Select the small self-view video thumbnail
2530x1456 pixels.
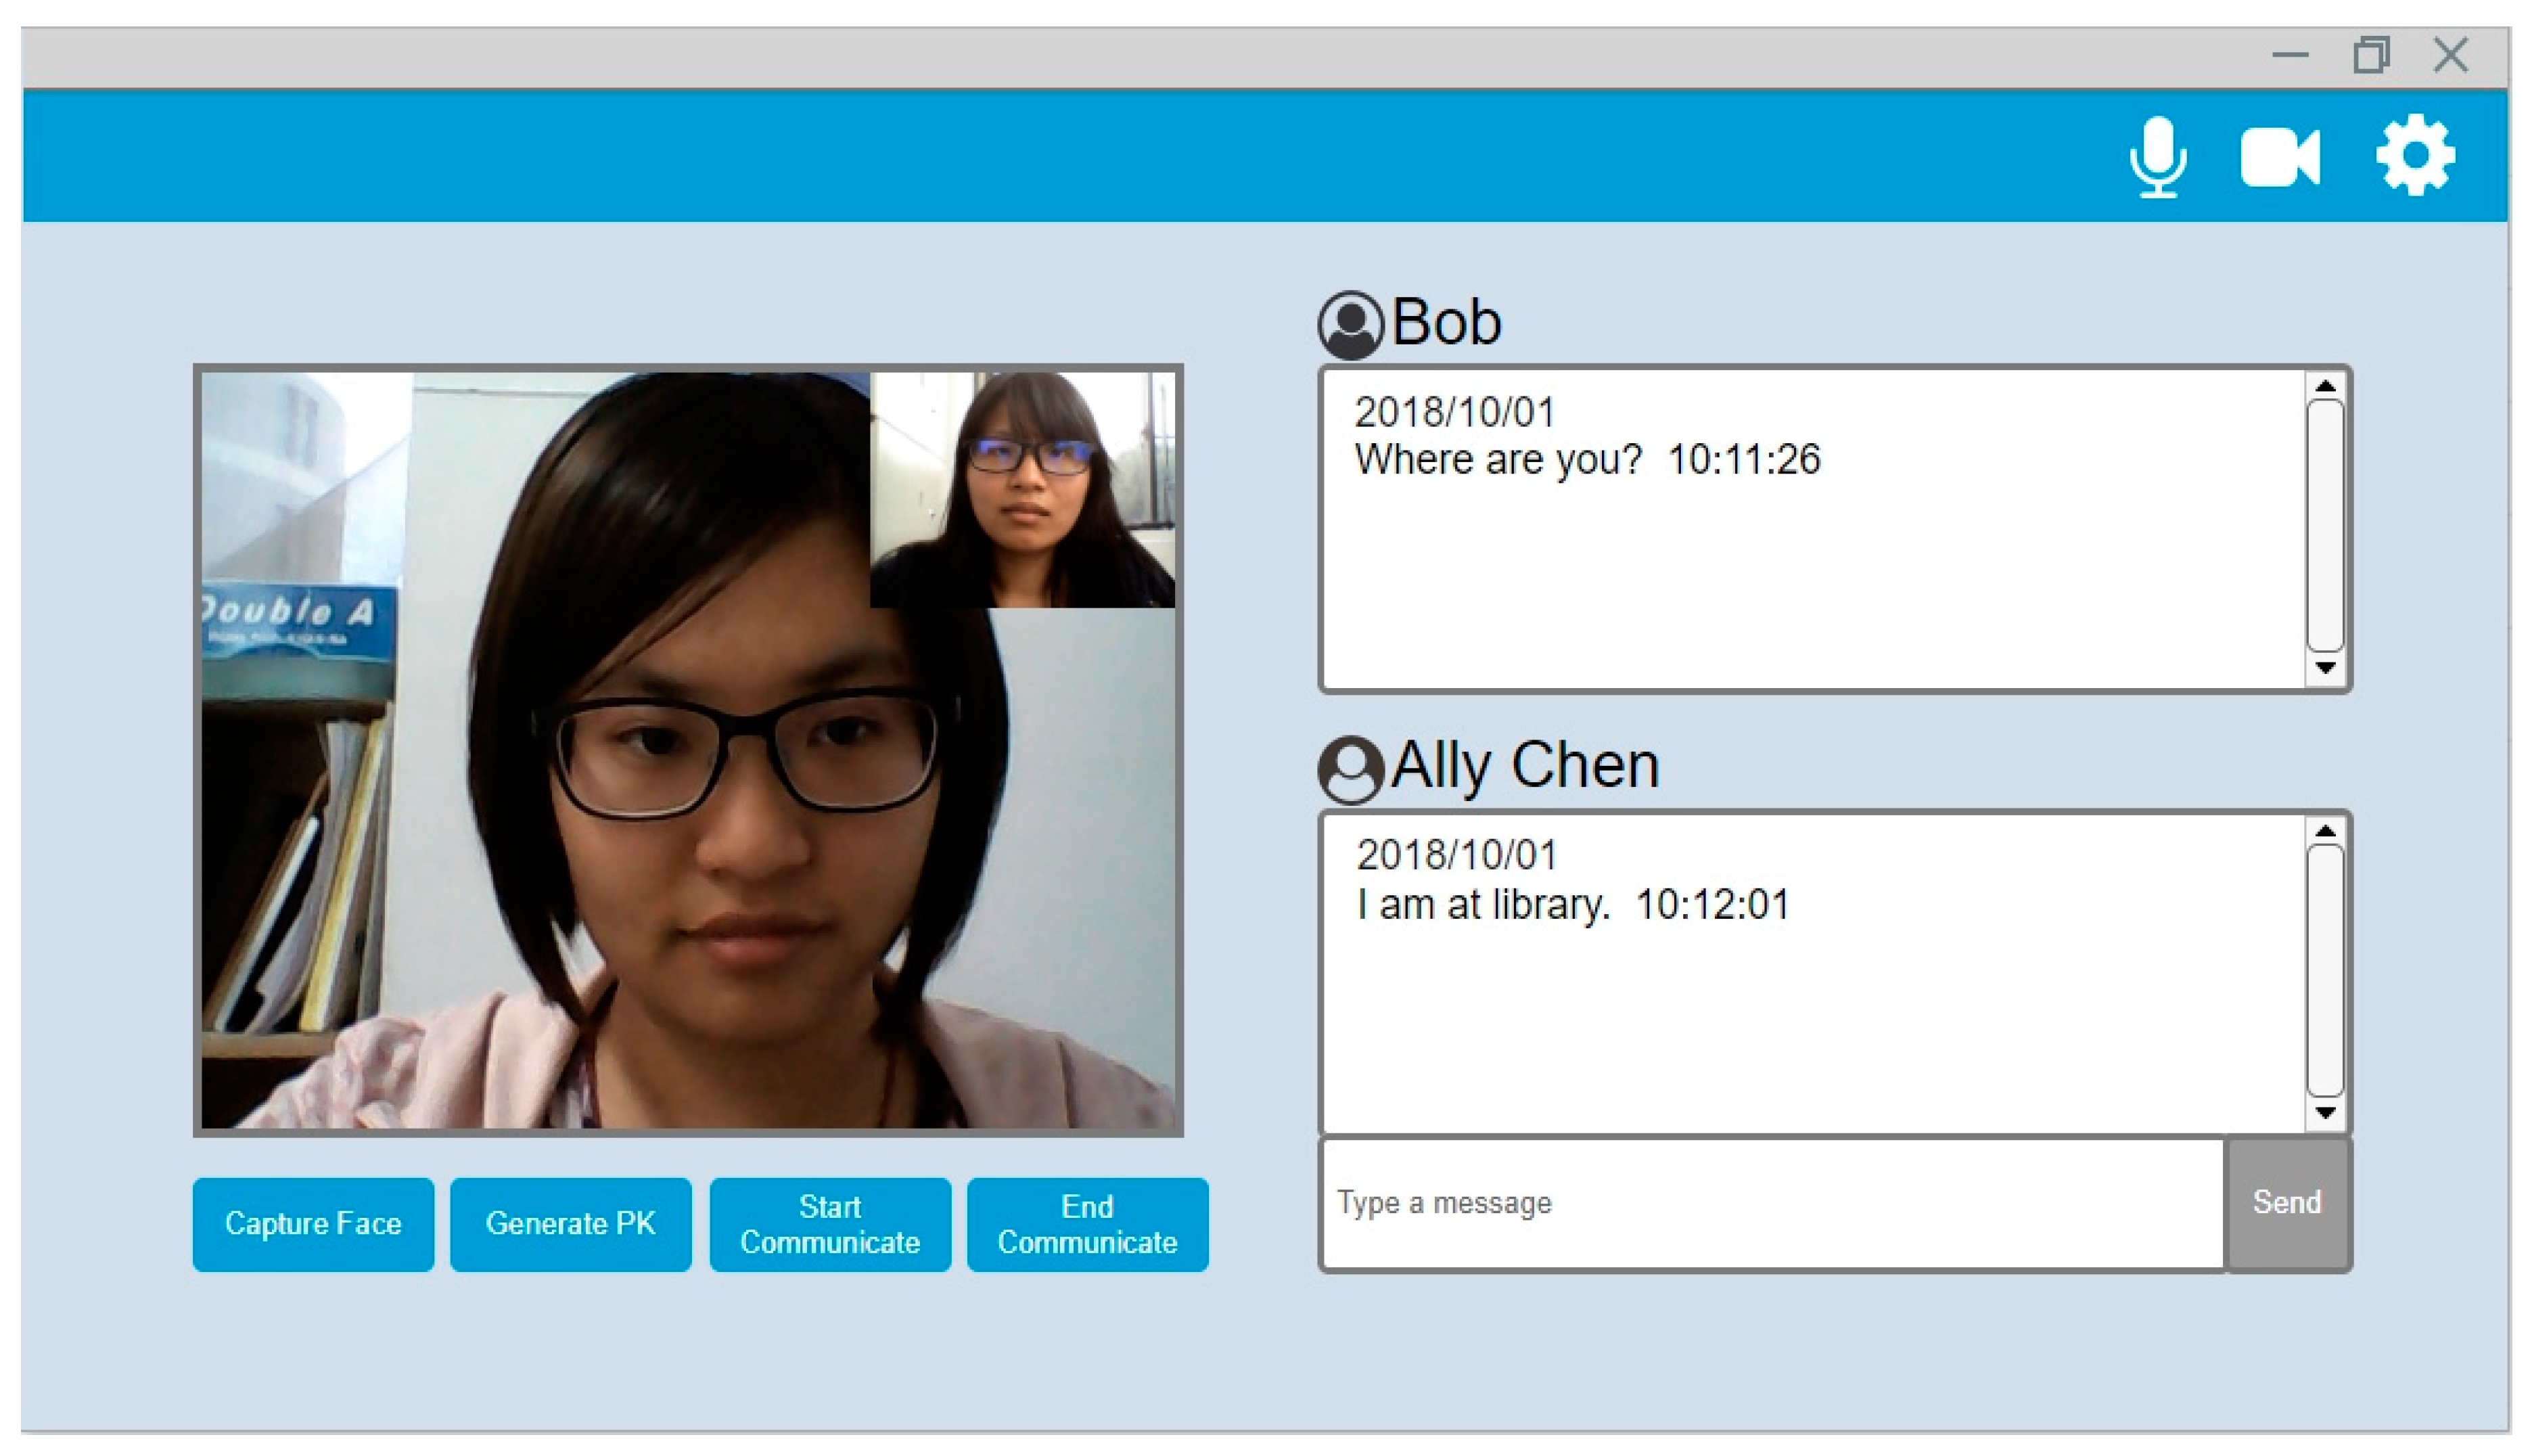tap(1023, 490)
